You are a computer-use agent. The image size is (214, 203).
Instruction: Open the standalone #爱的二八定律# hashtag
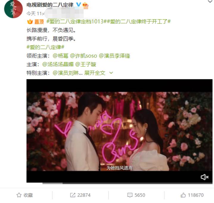pyautogui.click(x=45, y=47)
